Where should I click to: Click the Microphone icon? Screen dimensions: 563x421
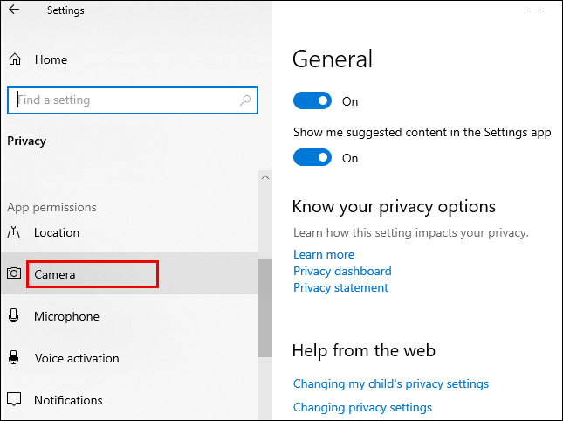click(x=14, y=316)
